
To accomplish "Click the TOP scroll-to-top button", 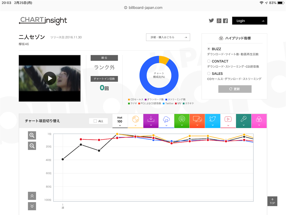I will tap(272, 201).
